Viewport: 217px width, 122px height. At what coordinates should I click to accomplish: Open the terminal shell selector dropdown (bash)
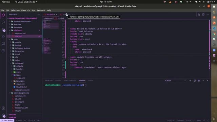[x=175, y=81]
